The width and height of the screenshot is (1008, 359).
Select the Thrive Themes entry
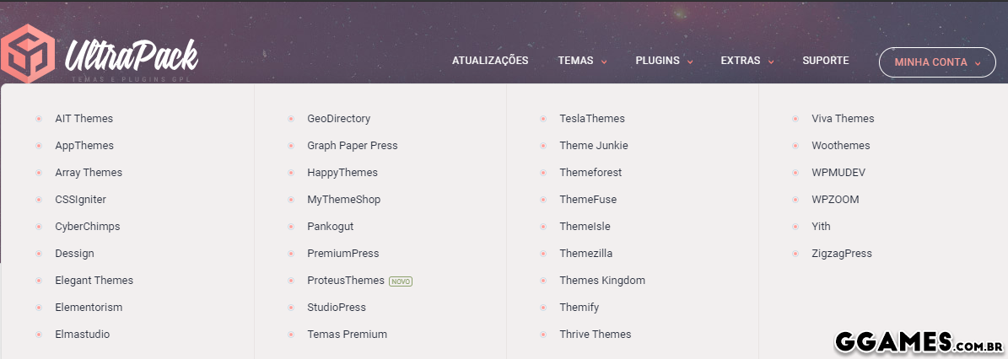(x=595, y=335)
